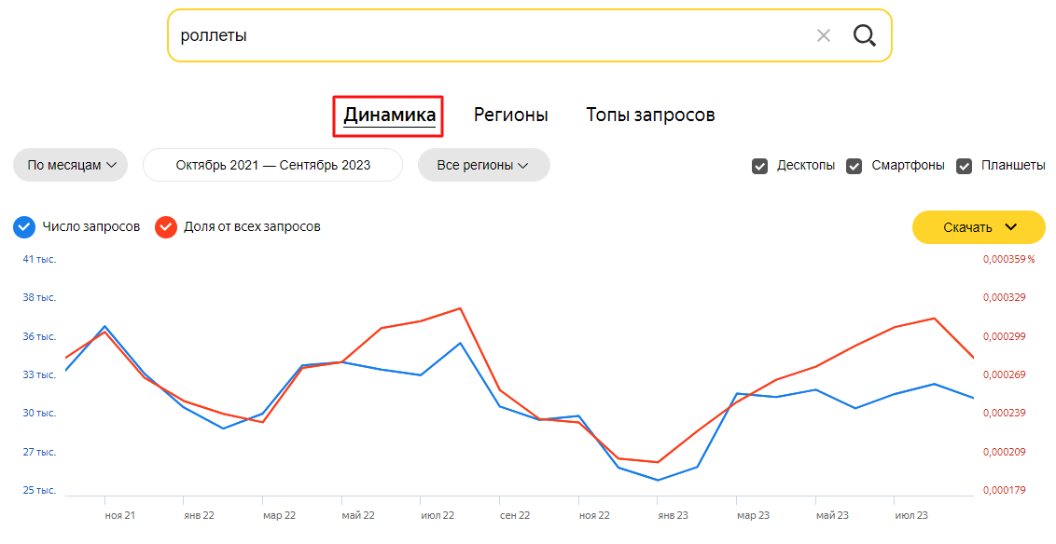
Task: Click the июл 22 marker on timeline axis
Action: point(438,515)
